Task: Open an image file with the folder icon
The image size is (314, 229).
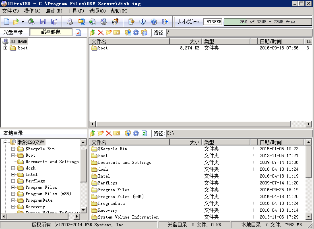Action: tap(16, 22)
